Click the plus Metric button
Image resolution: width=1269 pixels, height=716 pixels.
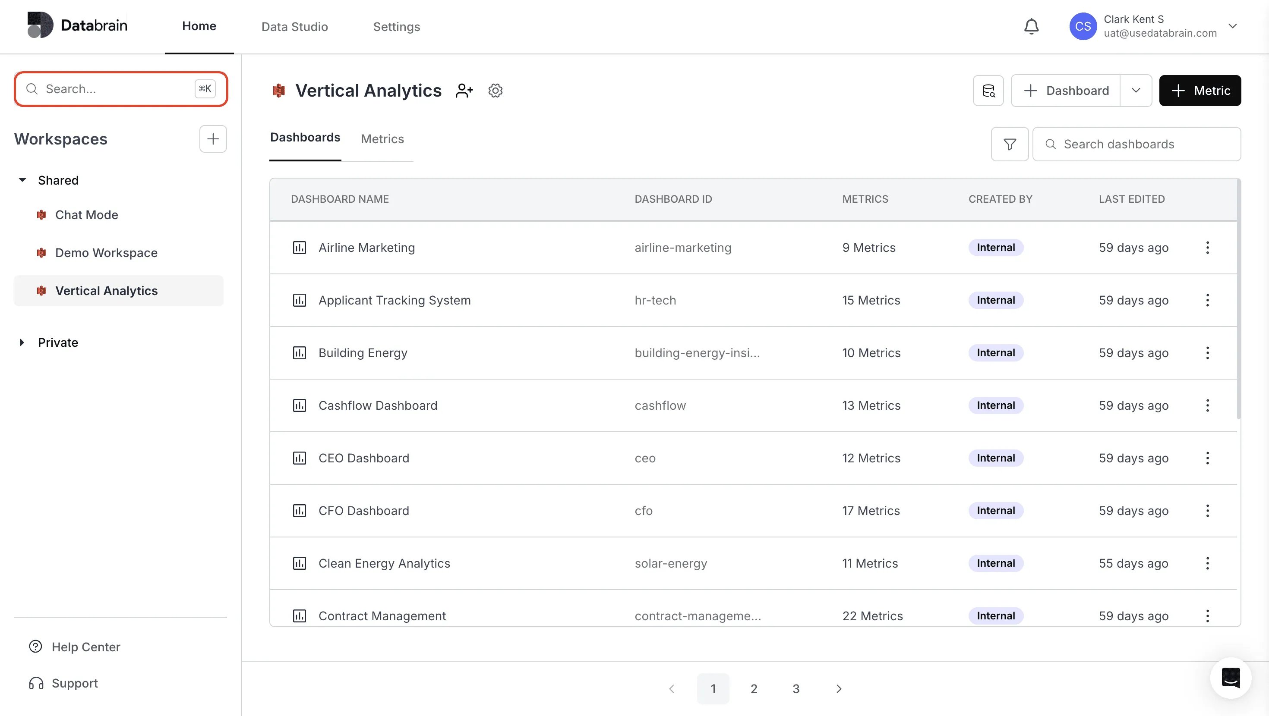tap(1200, 91)
